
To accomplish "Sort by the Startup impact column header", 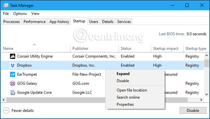I will [x=167, y=49].
